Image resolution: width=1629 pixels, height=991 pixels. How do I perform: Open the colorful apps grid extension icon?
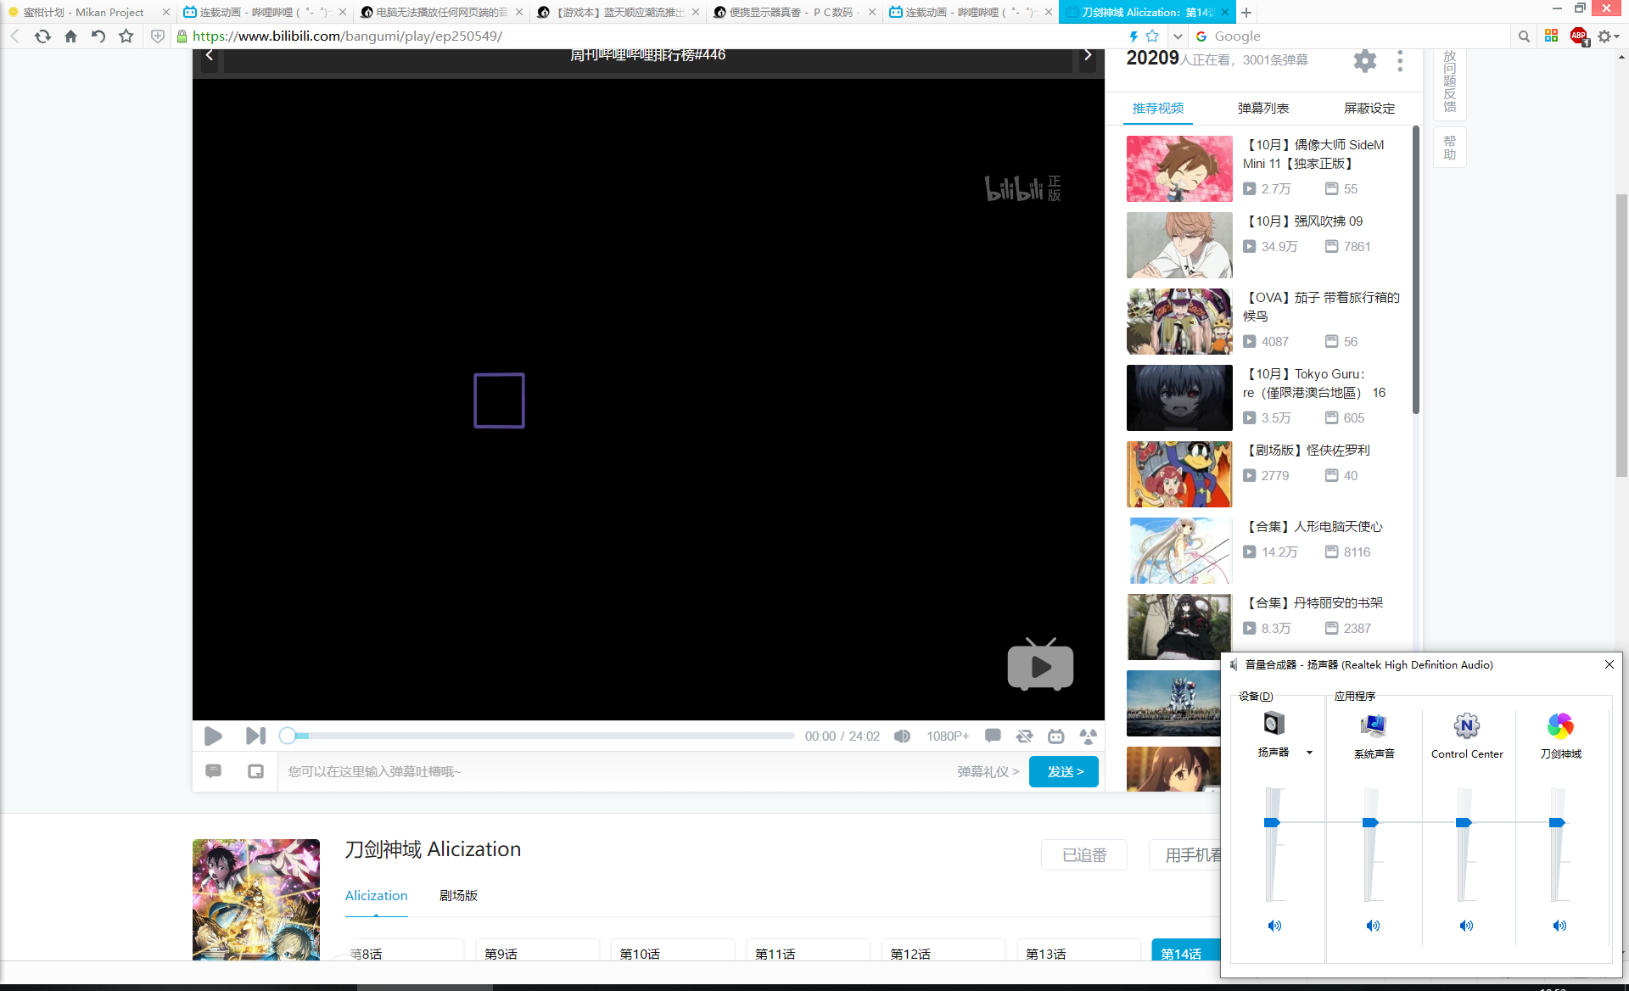point(1551,36)
